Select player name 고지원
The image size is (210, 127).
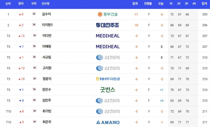(47, 68)
